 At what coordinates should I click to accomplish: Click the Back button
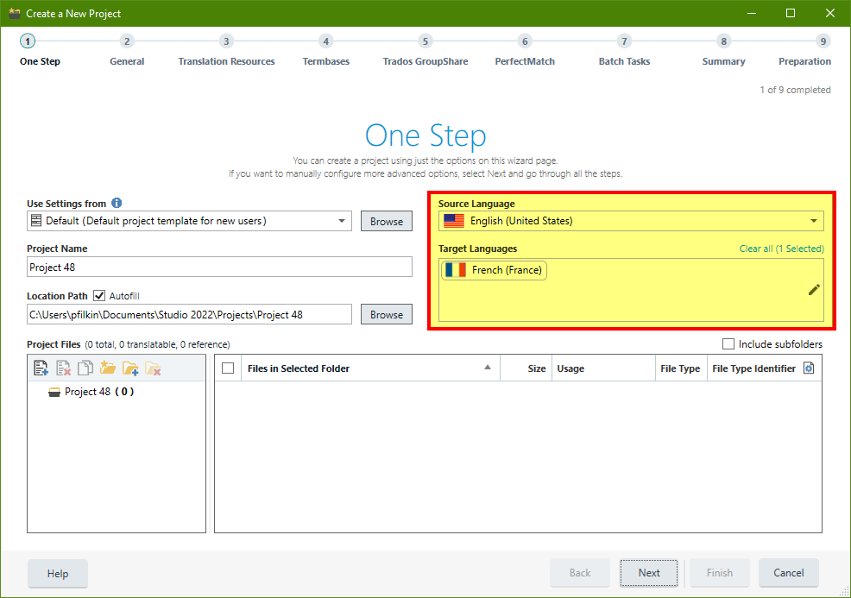click(580, 572)
